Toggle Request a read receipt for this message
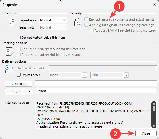This screenshot has height=139, width=159. click(18, 55)
